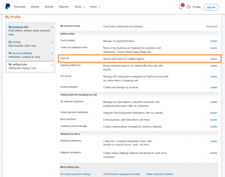Click Get started for My business setup
The height and width of the screenshot is (177, 225).
tap(211, 27)
